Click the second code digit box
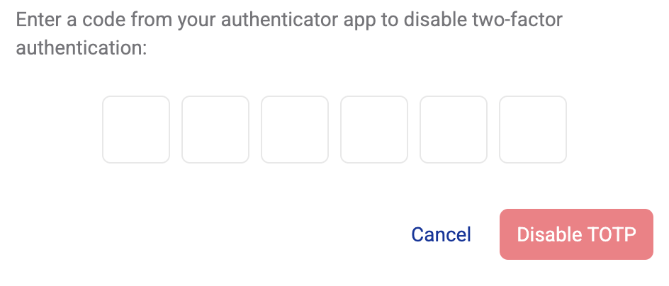The image size is (669, 286). point(215,130)
